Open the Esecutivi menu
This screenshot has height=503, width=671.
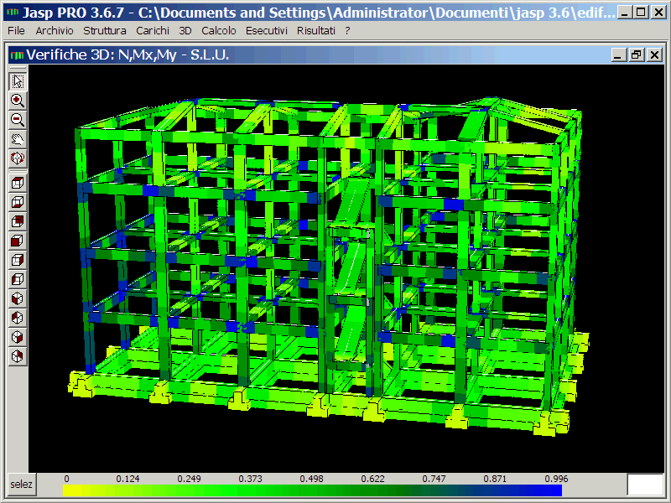pos(266,30)
